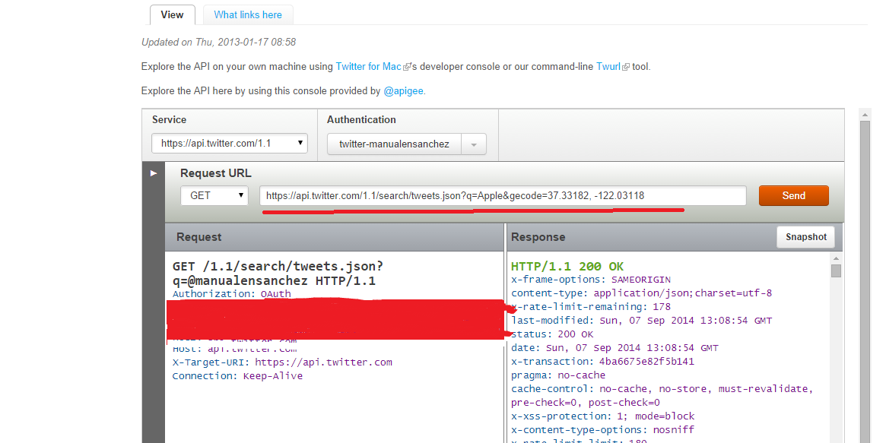
Task: Expand the authentication dropdown arrow
Action: 474,144
